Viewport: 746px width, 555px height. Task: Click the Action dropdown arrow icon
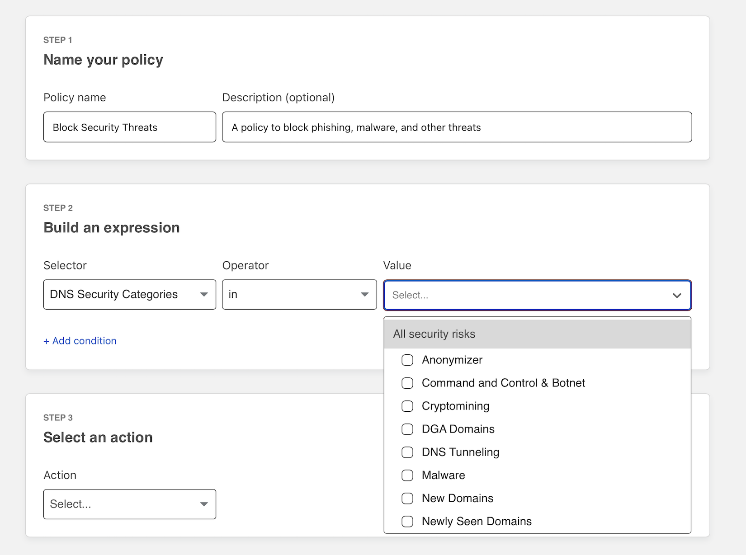click(204, 504)
